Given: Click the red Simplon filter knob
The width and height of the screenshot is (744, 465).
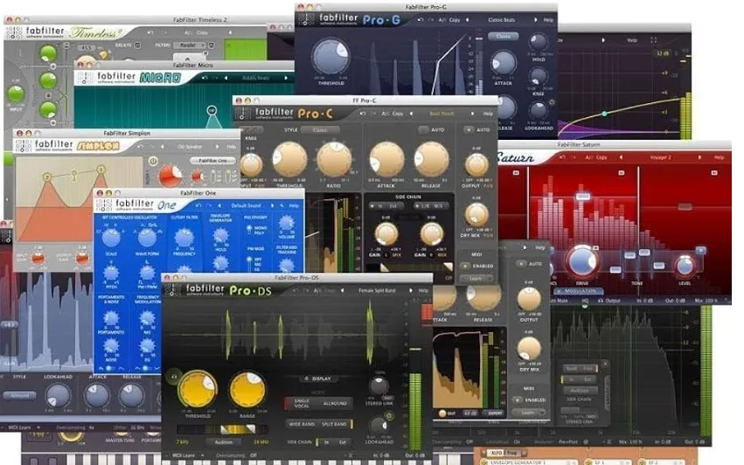Looking at the screenshot, I should click(x=170, y=177).
